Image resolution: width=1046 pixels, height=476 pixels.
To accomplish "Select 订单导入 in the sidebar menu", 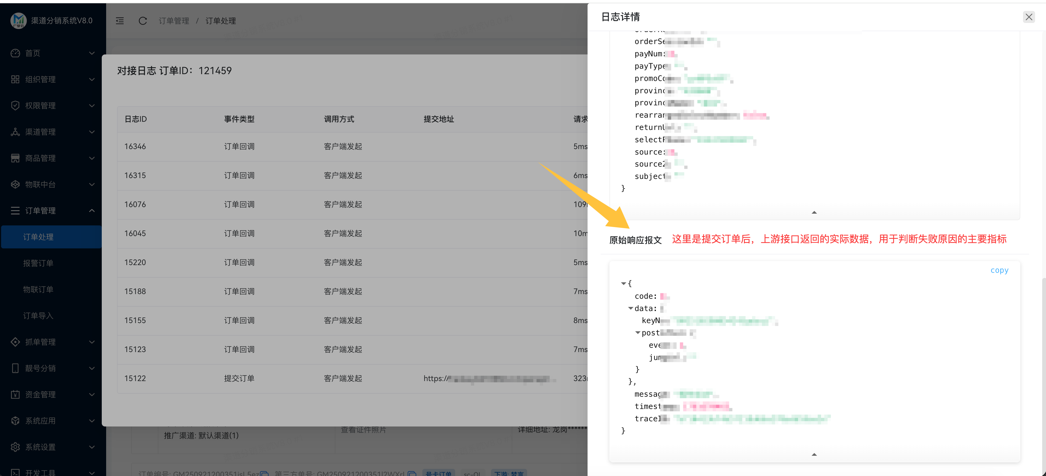I will [x=39, y=316].
